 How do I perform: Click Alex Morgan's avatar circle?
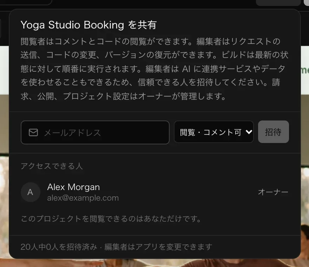(x=31, y=192)
